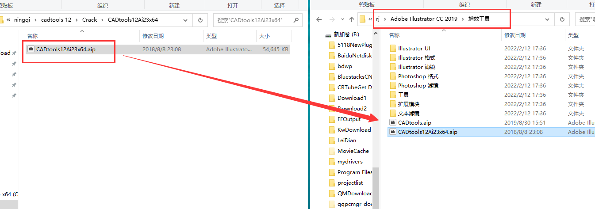Select CADtools12Ai23x64.aip in the Crack folder
The height and width of the screenshot is (209, 595).
(65, 49)
